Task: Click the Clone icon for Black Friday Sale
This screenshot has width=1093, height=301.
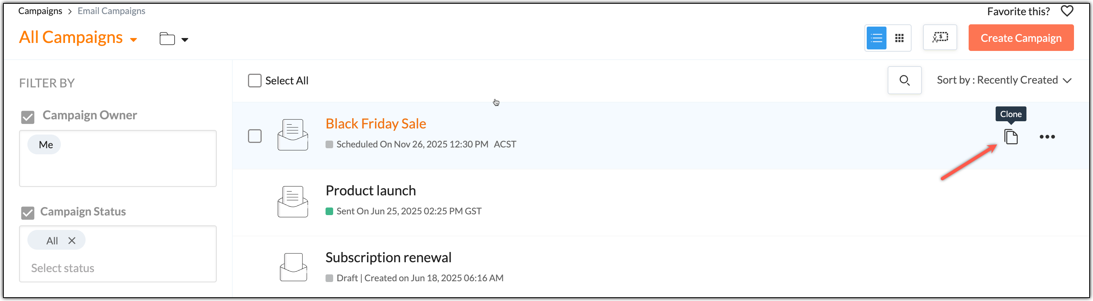Action: coord(1011,137)
